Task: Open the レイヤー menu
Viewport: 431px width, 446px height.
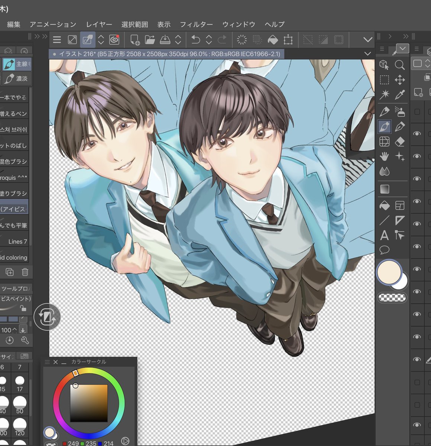Action: click(x=99, y=25)
